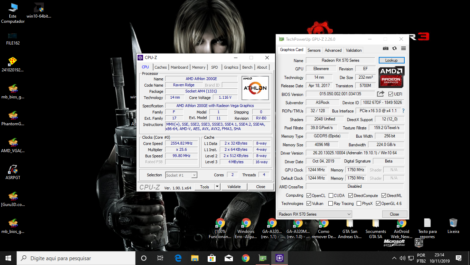
Task: Toggle the PhysX checkbox
Action: (x=359, y=204)
